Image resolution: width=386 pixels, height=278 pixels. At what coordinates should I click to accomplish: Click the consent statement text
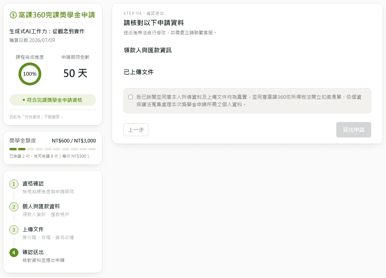[249, 101]
